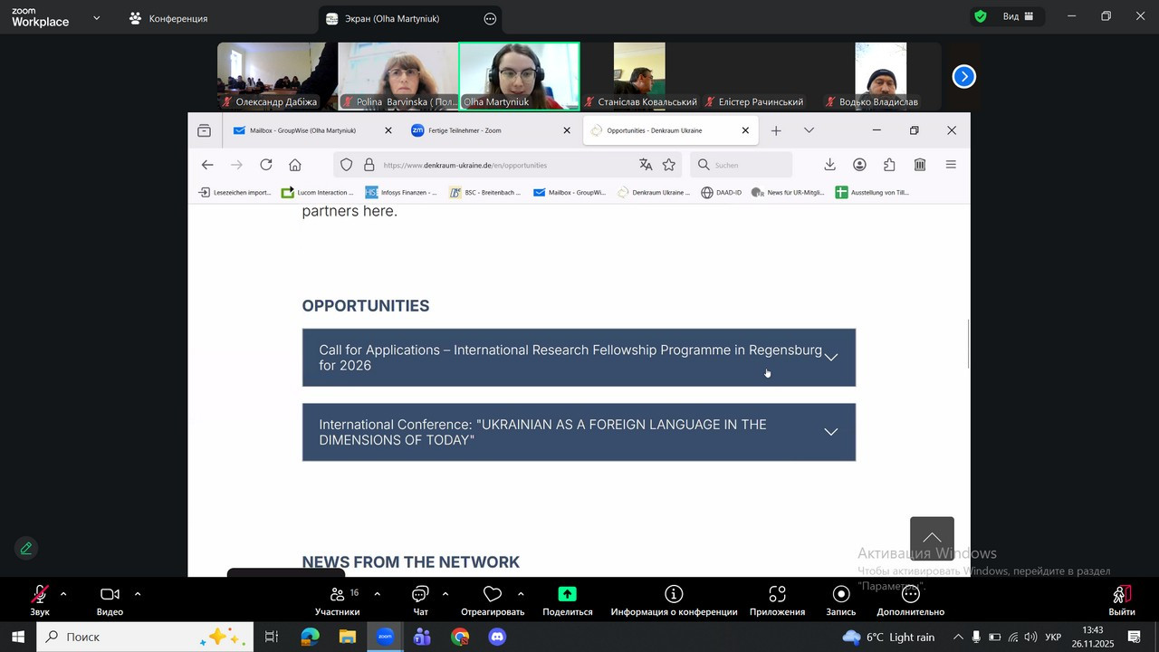Select Opportunities - Denkraum Ukraine tab

point(670,130)
